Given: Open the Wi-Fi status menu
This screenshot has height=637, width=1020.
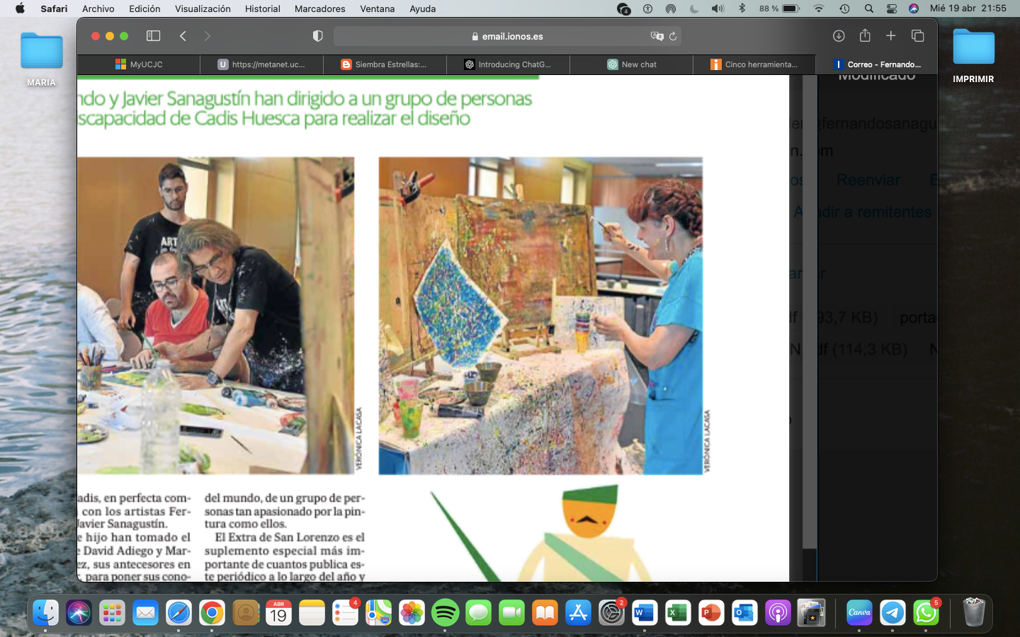Looking at the screenshot, I should (x=819, y=8).
